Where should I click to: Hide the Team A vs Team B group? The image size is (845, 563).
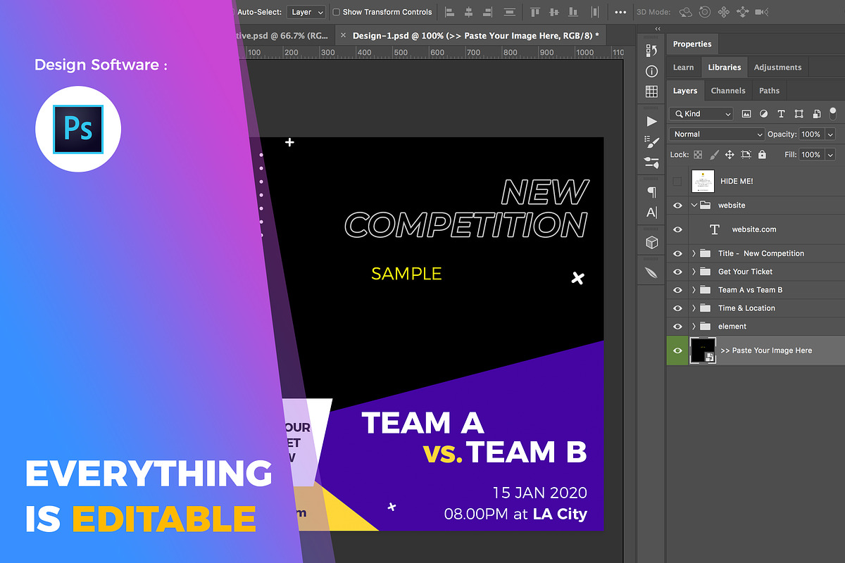click(677, 290)
